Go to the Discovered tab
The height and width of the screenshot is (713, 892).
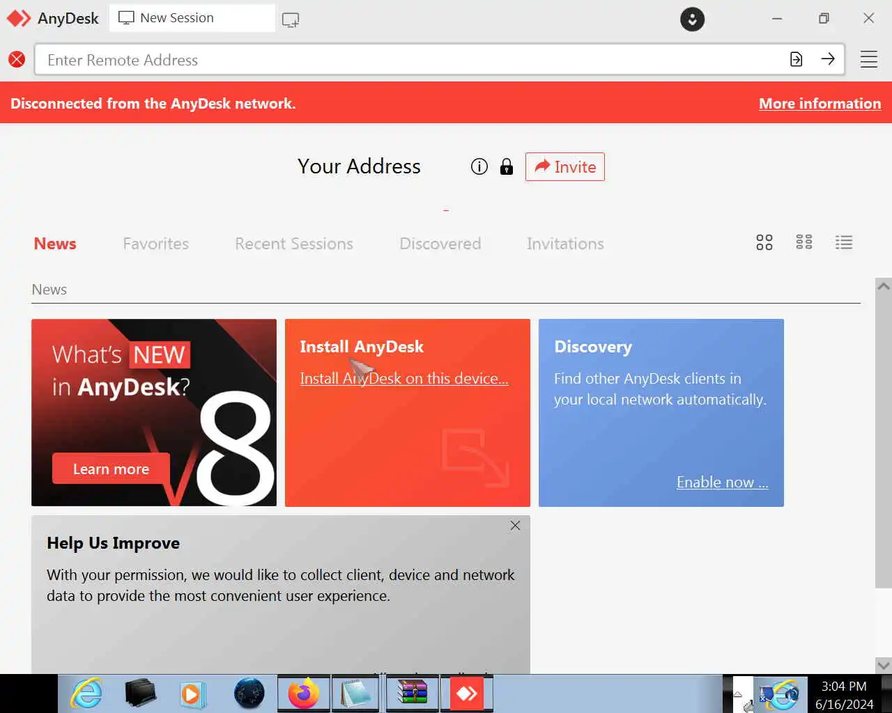click(x=440, y=244)
